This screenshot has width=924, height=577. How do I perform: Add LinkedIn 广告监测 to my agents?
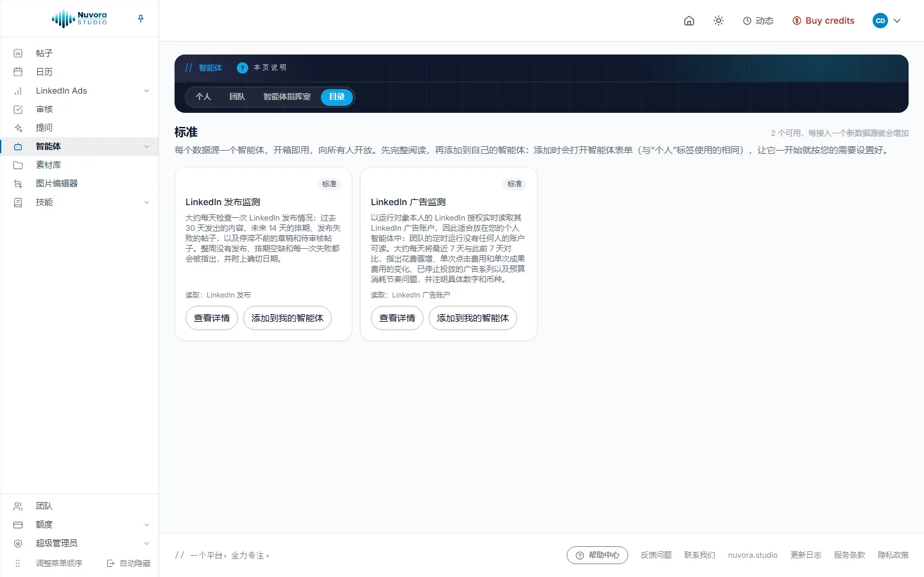pos(473,318)
